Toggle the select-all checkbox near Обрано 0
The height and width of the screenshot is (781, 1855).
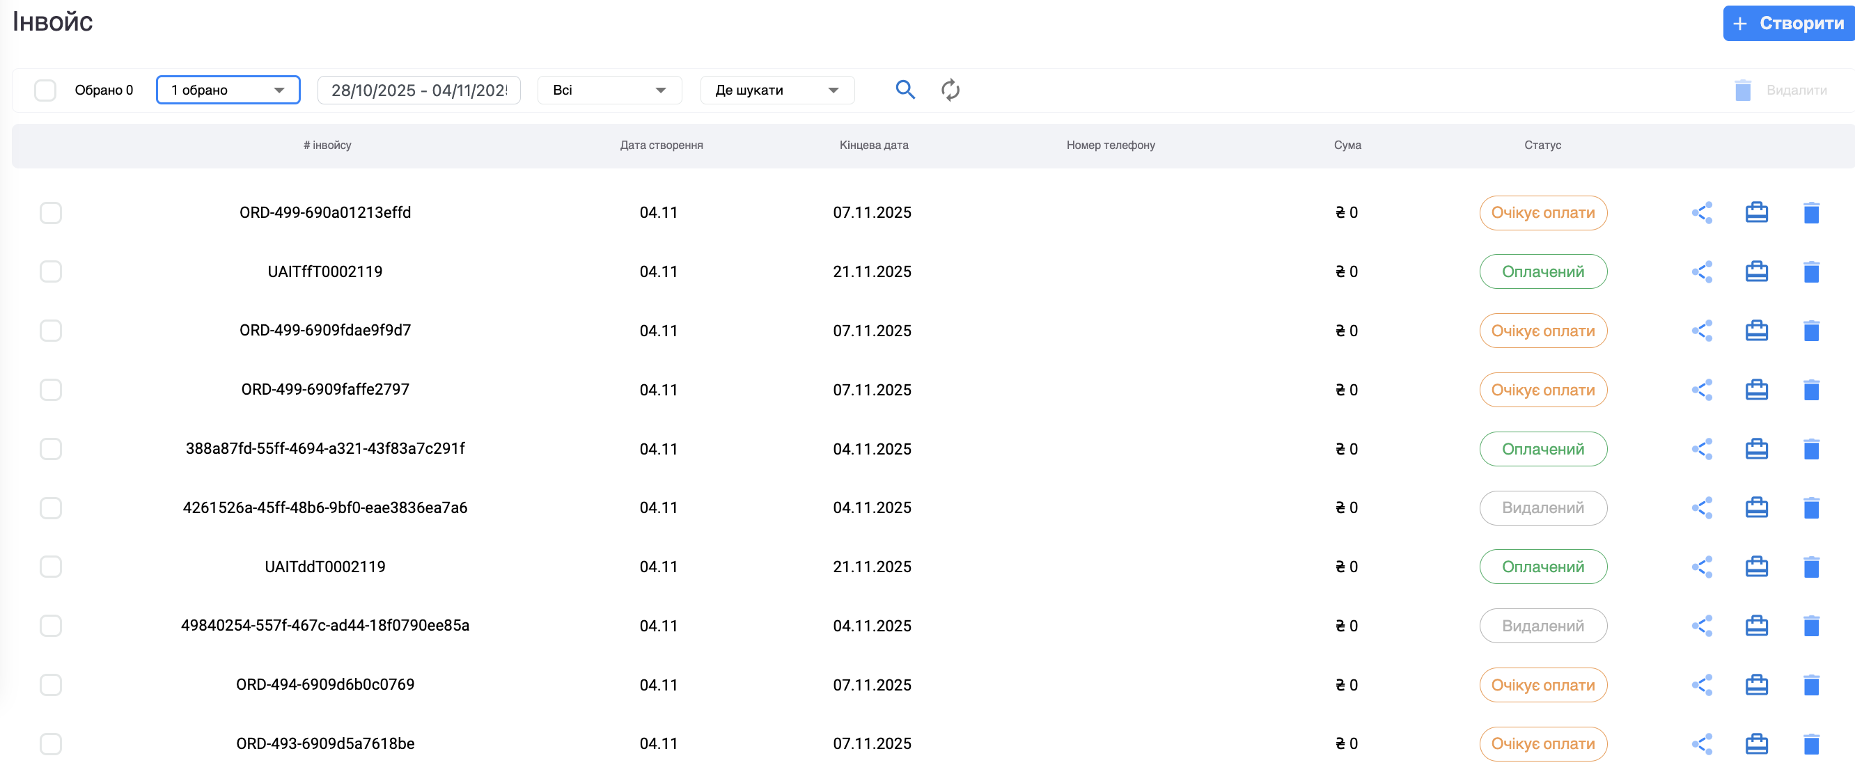45,90
